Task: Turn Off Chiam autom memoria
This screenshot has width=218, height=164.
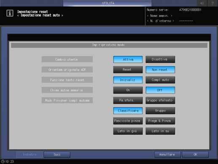Action: pyautogui.click(x=160, y=90)
